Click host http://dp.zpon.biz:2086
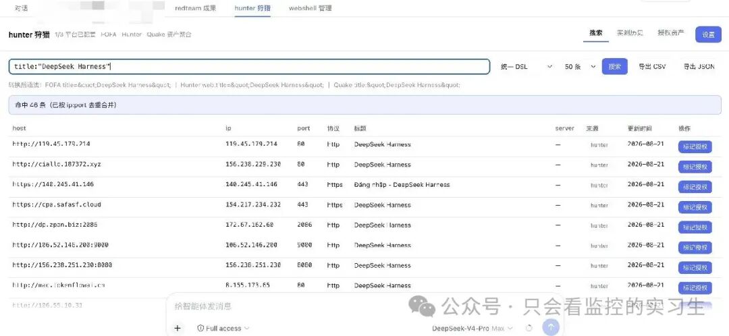 pyautogui.click(x=55, y=225)
